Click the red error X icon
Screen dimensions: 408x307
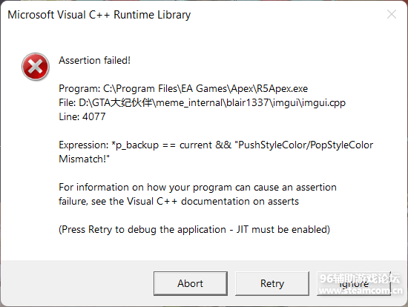click(36, 67)
